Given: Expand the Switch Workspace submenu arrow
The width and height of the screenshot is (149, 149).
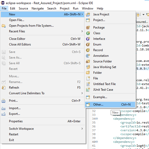Looking at the screenshot, I should pyautogui.click(x=82, y=129).
